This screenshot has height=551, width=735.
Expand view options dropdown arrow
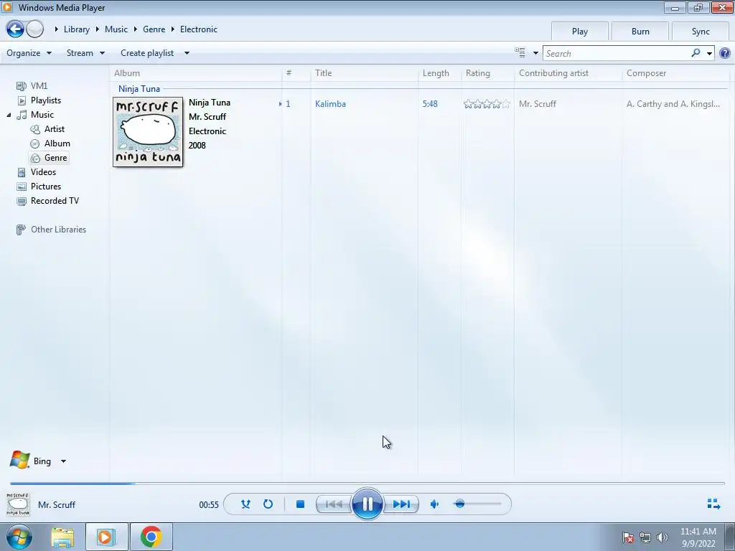coord(535,53)
